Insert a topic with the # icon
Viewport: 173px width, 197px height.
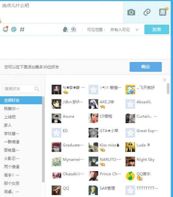[22, 30]
